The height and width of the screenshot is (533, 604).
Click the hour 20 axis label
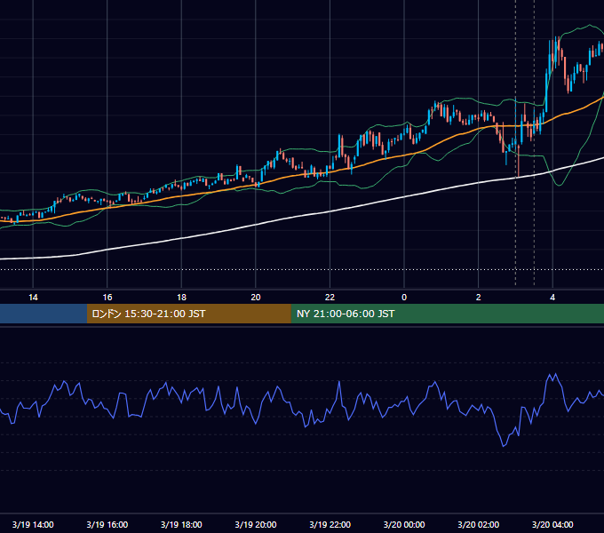click(x=256, y=298)
